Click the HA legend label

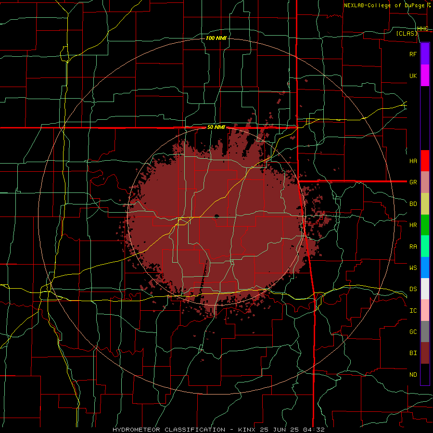click(413, 161)
